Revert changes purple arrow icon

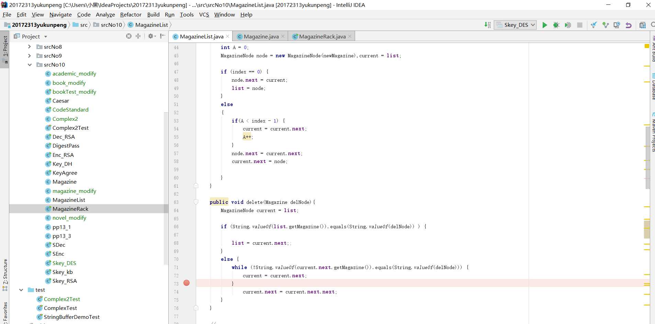tap(629, 25)
